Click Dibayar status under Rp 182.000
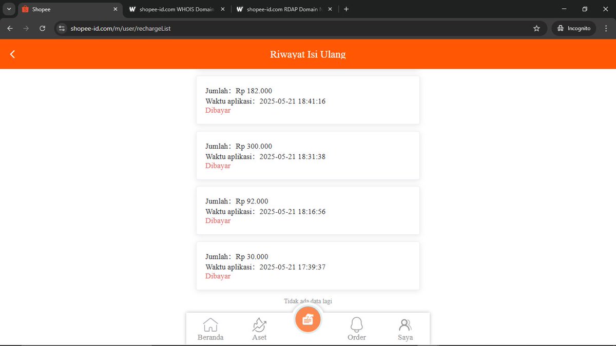Viewport: 616px width, 346px height. click(218, 110)
